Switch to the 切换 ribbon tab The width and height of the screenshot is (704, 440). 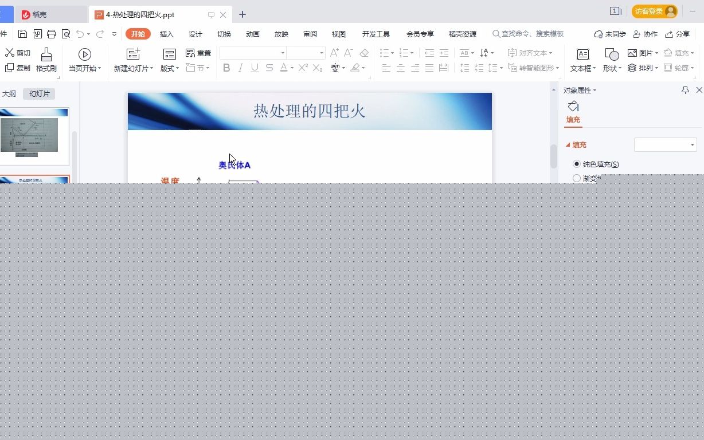point(224,34)
